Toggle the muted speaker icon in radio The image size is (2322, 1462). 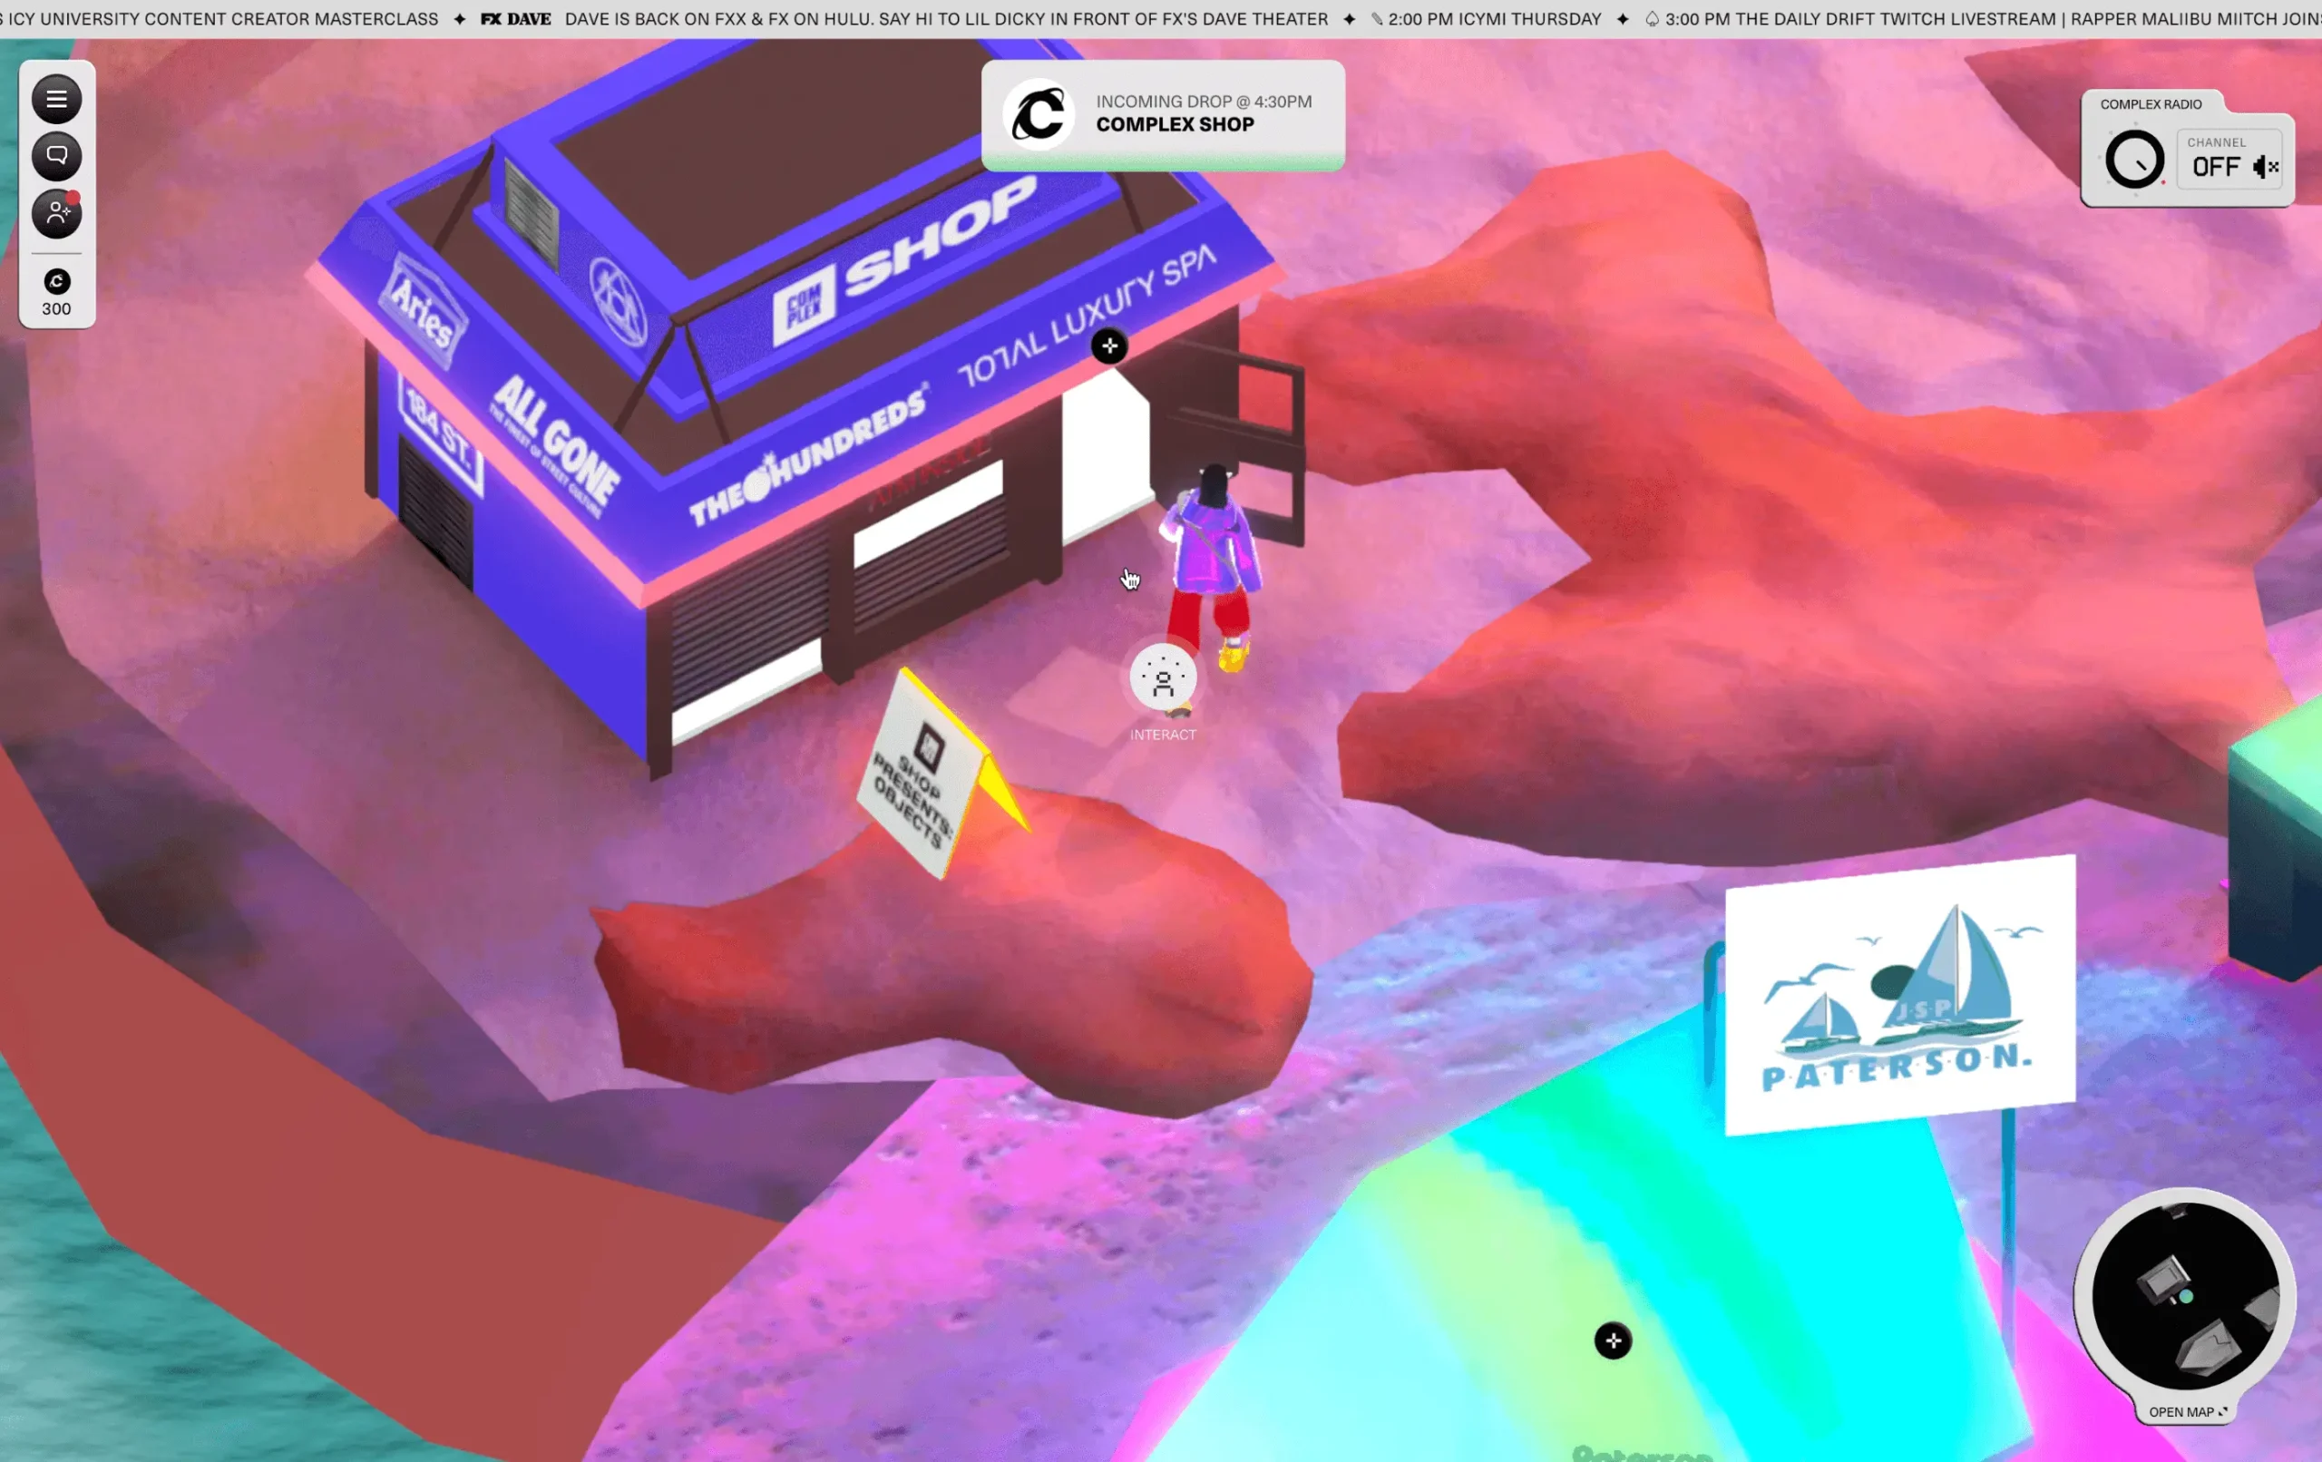pos(2265,167)
